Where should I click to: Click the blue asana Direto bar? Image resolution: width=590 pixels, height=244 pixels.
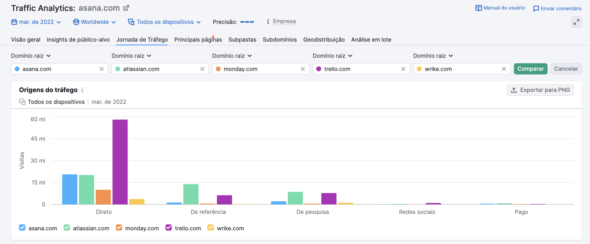(70, 189)
